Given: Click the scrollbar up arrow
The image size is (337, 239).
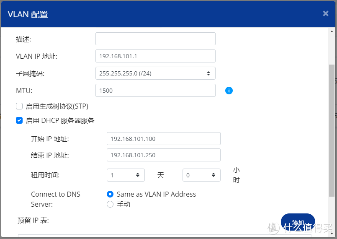Looking at the screenshot, I should pyautogui.click(x=332, y=31).
